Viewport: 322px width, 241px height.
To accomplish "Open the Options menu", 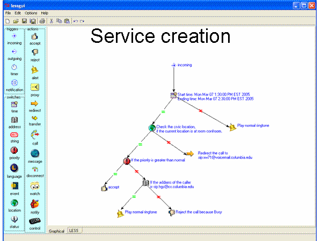I will pos(31,12).
